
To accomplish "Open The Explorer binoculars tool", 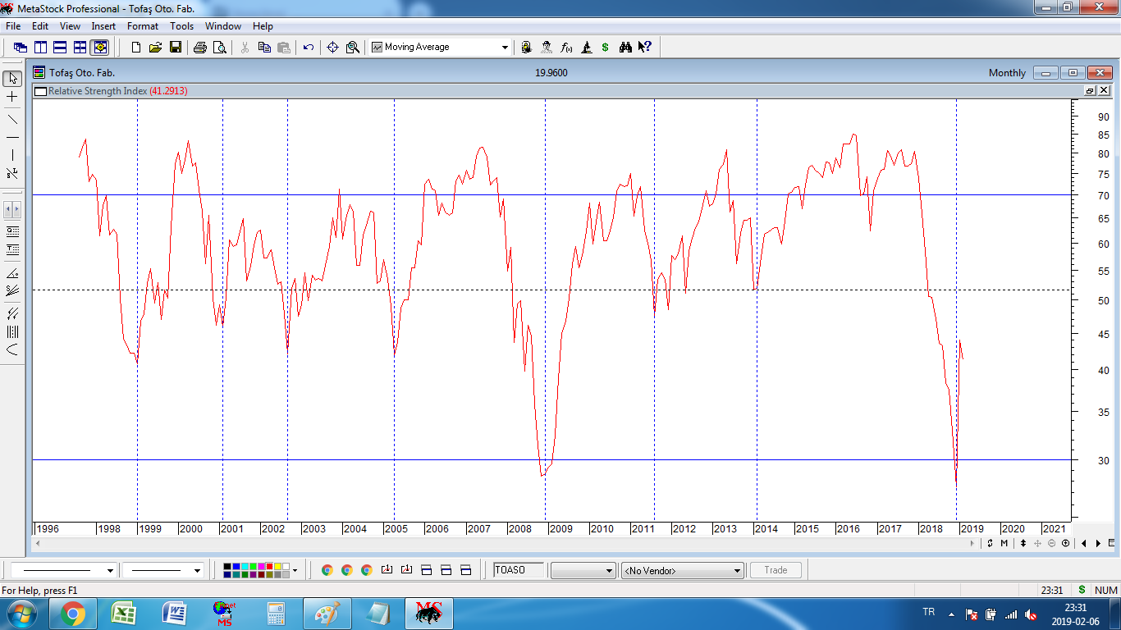I will pos(625,48).
